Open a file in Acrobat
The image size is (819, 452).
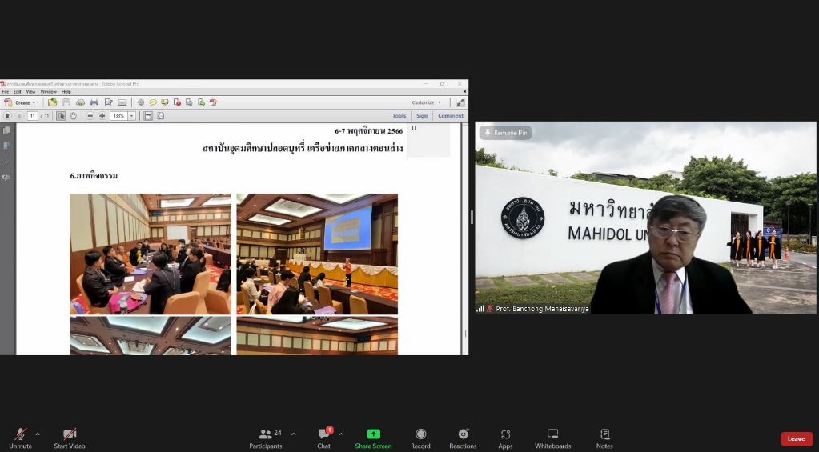[x=52, y=102]
